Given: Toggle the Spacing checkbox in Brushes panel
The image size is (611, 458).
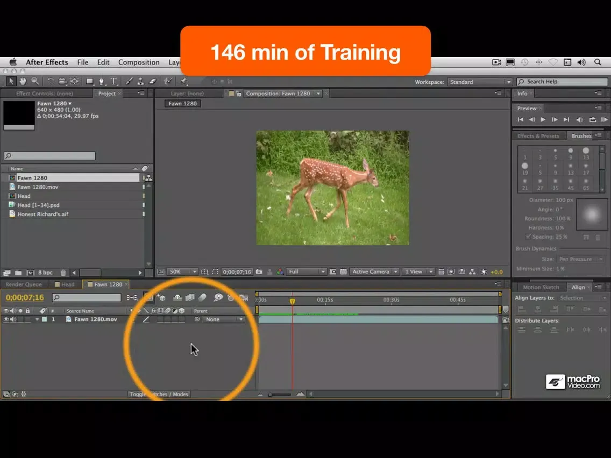Looking at the screenshot, I should (528, 237).
